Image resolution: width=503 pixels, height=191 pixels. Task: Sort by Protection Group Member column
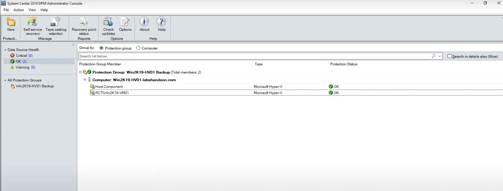coord(100,64)
